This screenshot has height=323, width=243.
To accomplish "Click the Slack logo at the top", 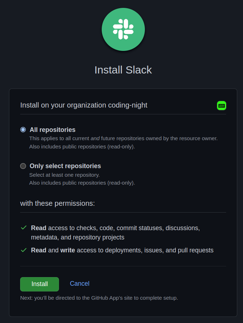I will (123, 29).
